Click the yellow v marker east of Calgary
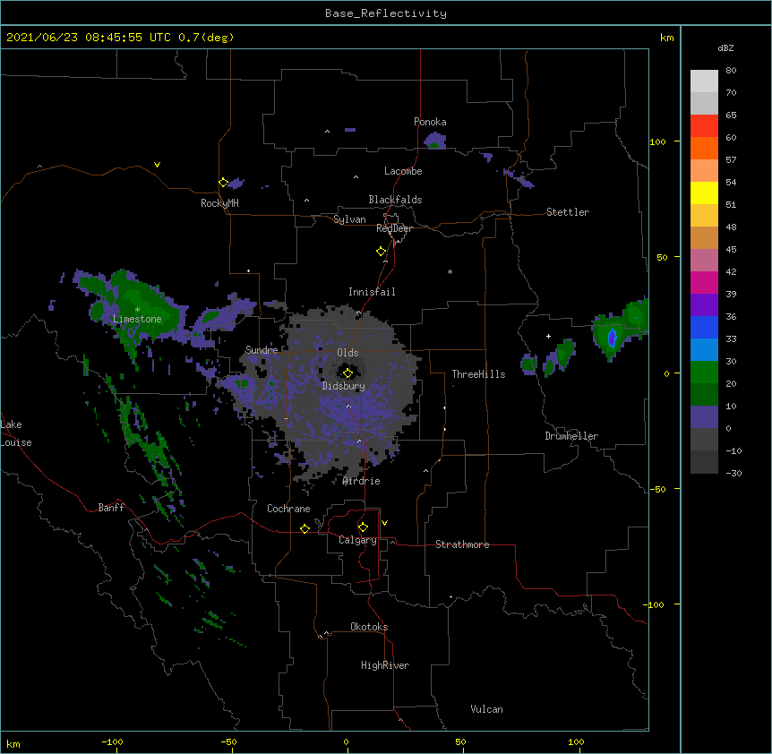 pyautogui.click(x=384, y=523)
